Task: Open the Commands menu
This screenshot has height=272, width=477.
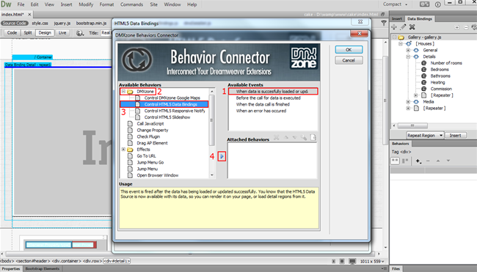Action: 131,4
